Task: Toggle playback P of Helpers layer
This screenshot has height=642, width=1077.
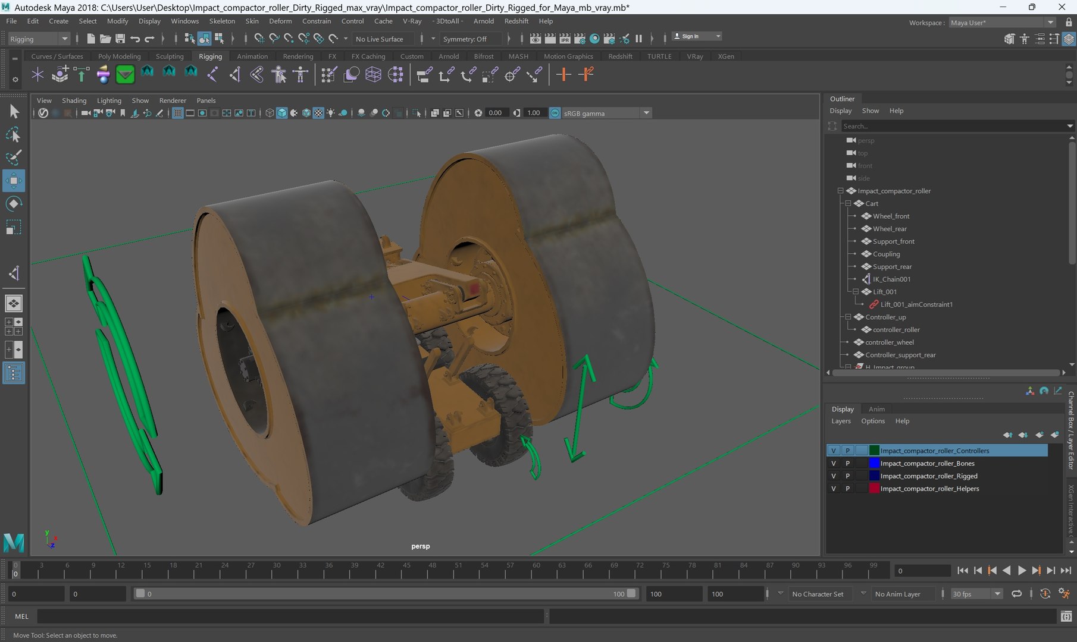Action: 847,488
